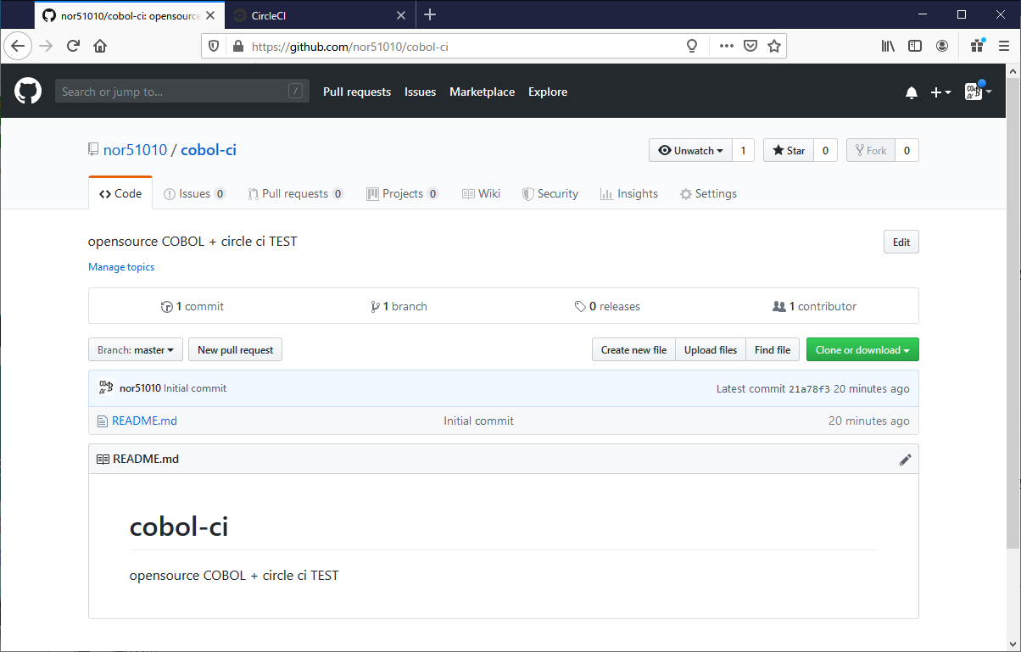
Task: Click the Initial commit message in the README.md row
Action: pos(478,421)
